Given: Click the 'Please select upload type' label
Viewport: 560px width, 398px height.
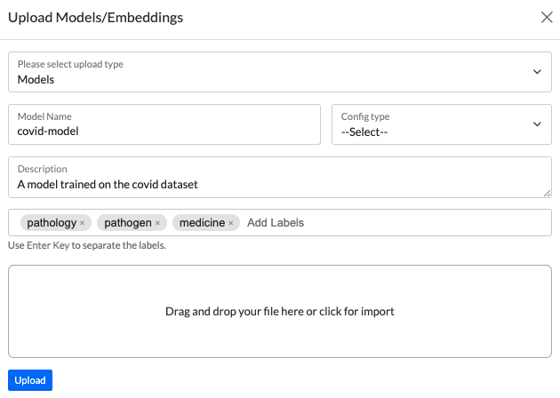Looking at the screenshot, I should click(x=70, y=64).
